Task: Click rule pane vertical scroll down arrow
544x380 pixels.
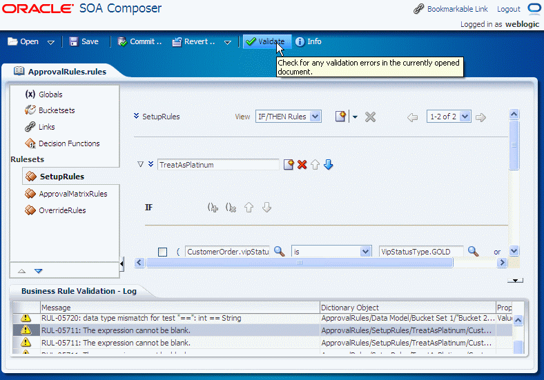Action: coord(514,250)
